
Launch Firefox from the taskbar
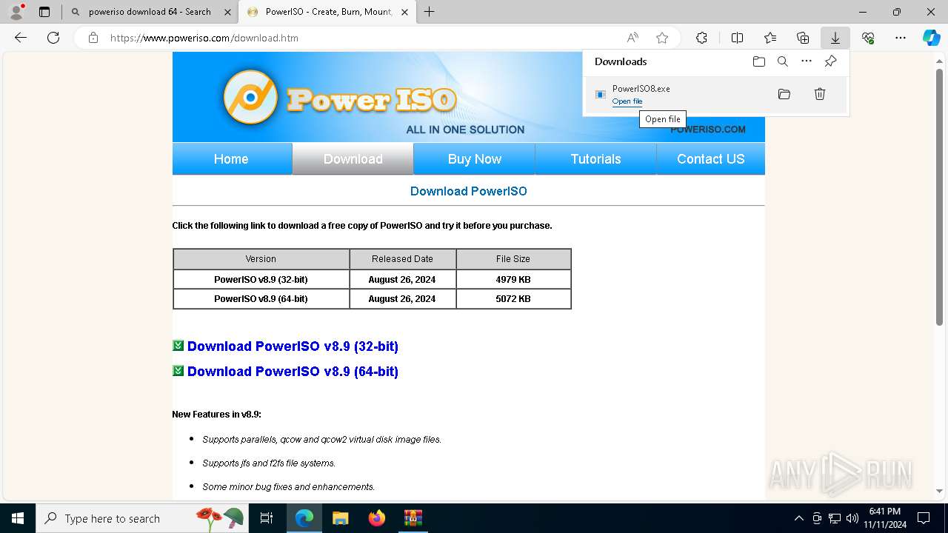(376, 518)
